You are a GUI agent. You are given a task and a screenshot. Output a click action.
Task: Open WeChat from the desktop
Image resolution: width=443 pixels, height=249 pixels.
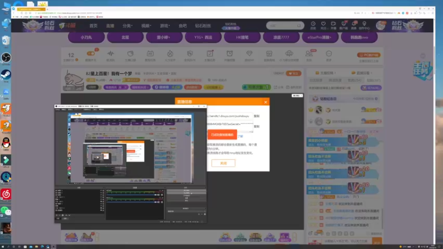point(6,211)
